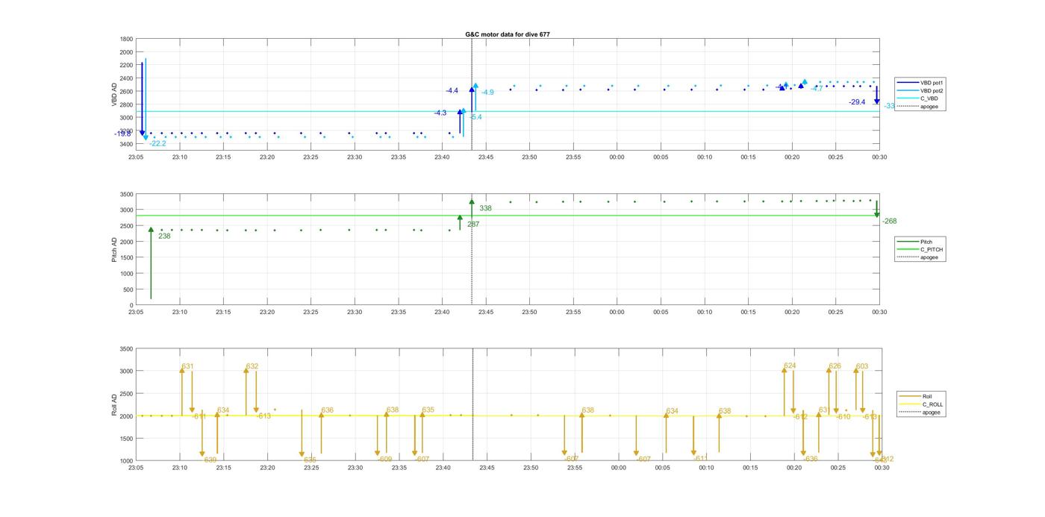
Task: Click the '2500' tick on Roll y-axis
Action: (126, 394)
